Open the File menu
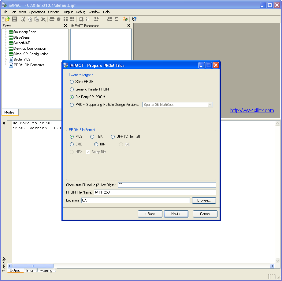Image resolution: width=282 pixels, height=281 pixels. point(5,12)
